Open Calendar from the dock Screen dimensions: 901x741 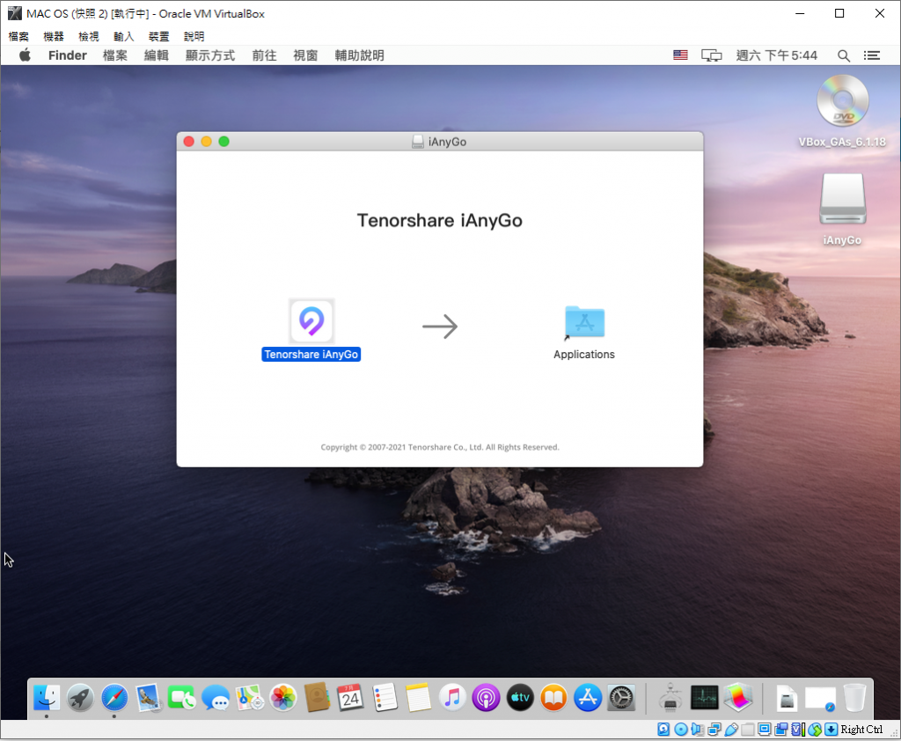tap(350, 698)
